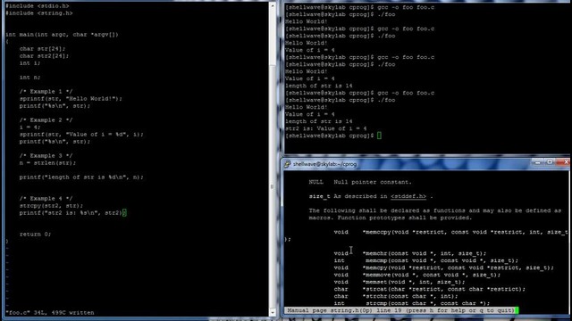Image resolution: width=572 pixels, height=321 pixels.
Task: Click the memchr prototype line
Action: [410, 253]
